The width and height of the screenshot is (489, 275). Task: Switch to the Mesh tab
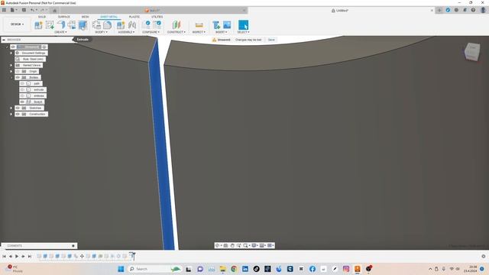85,17
